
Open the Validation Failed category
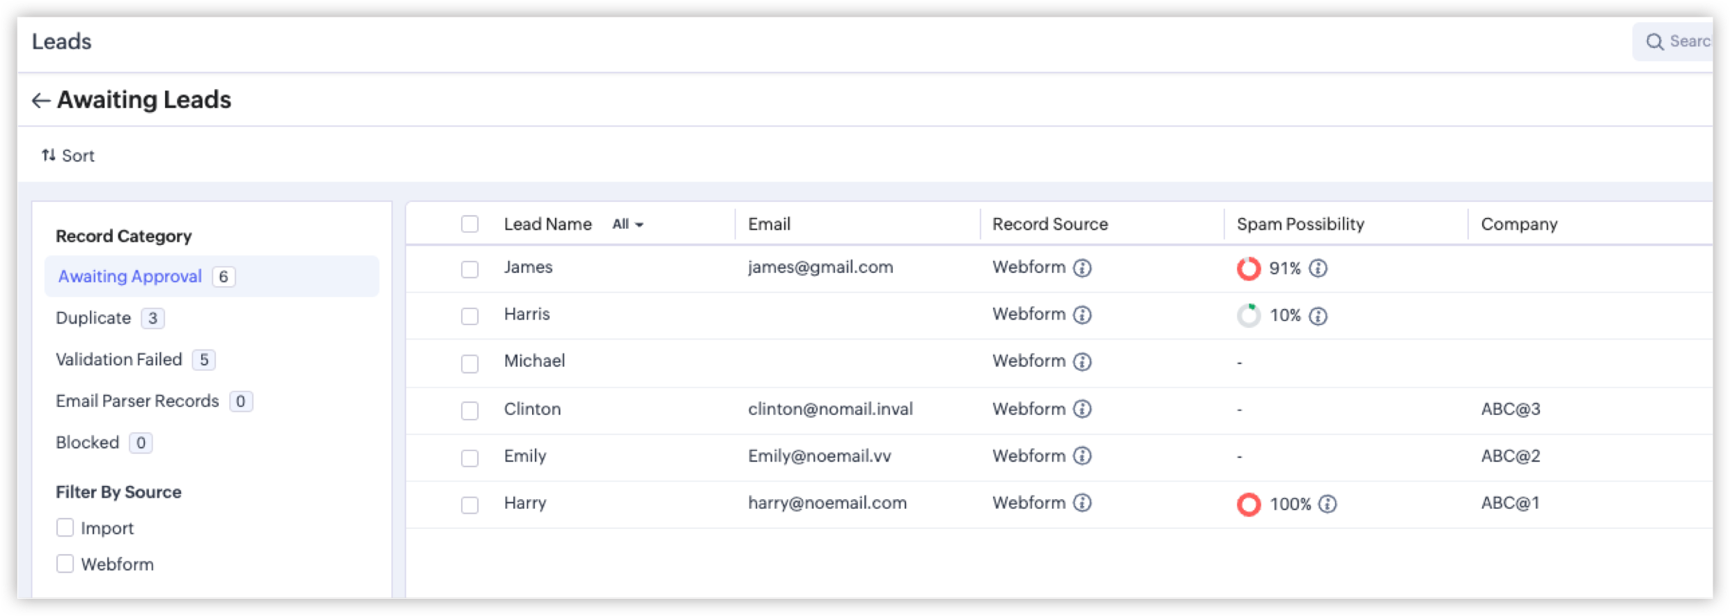click(119, 360)
